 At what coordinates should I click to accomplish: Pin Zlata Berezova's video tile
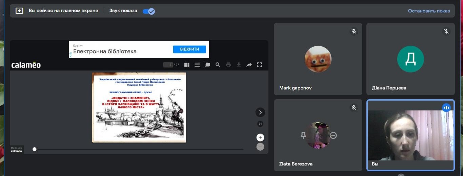303,135
